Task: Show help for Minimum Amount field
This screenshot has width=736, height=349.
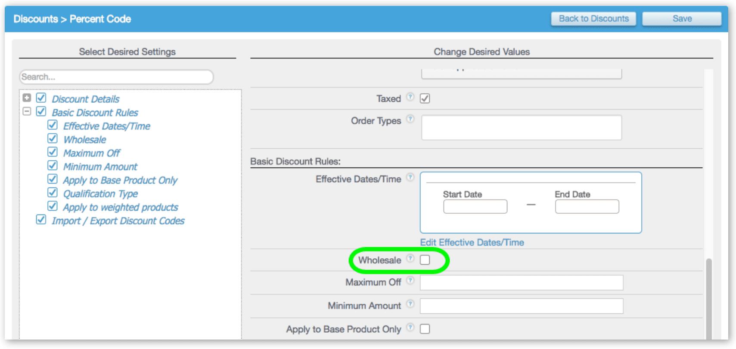Action: coord(410,304)
